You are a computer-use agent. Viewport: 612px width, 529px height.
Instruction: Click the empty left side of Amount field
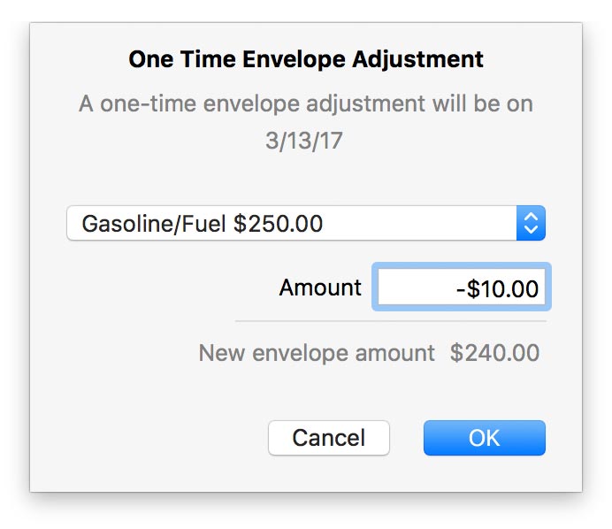coord(407,288)
